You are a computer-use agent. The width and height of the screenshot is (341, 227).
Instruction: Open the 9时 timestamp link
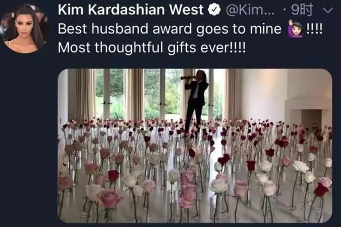(302, 10)
